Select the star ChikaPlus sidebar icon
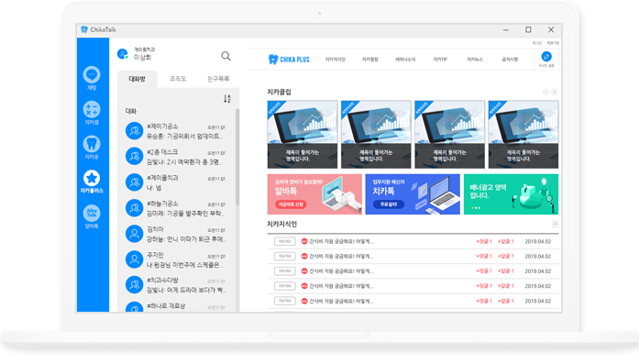 92,178
